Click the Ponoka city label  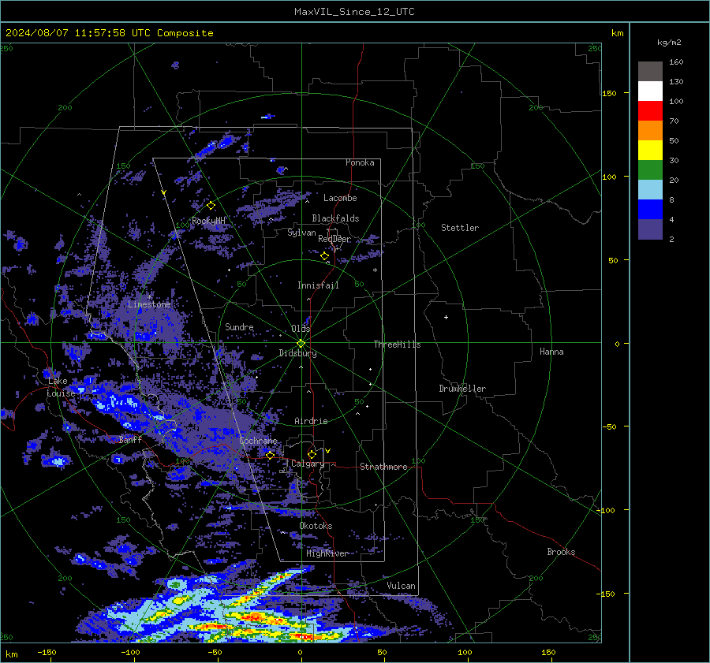click(x=360, y=162)
